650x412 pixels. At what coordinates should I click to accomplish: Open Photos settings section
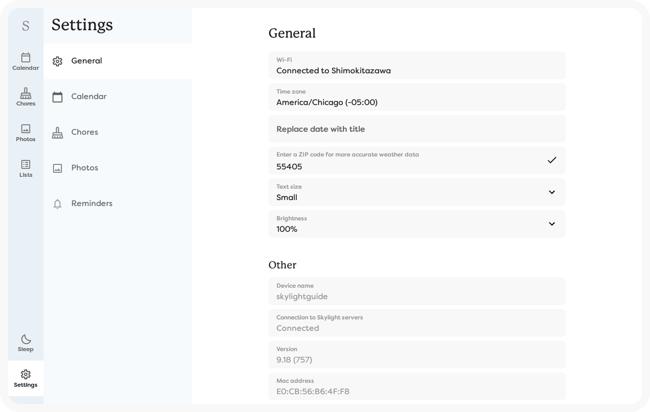click(85, 168)
